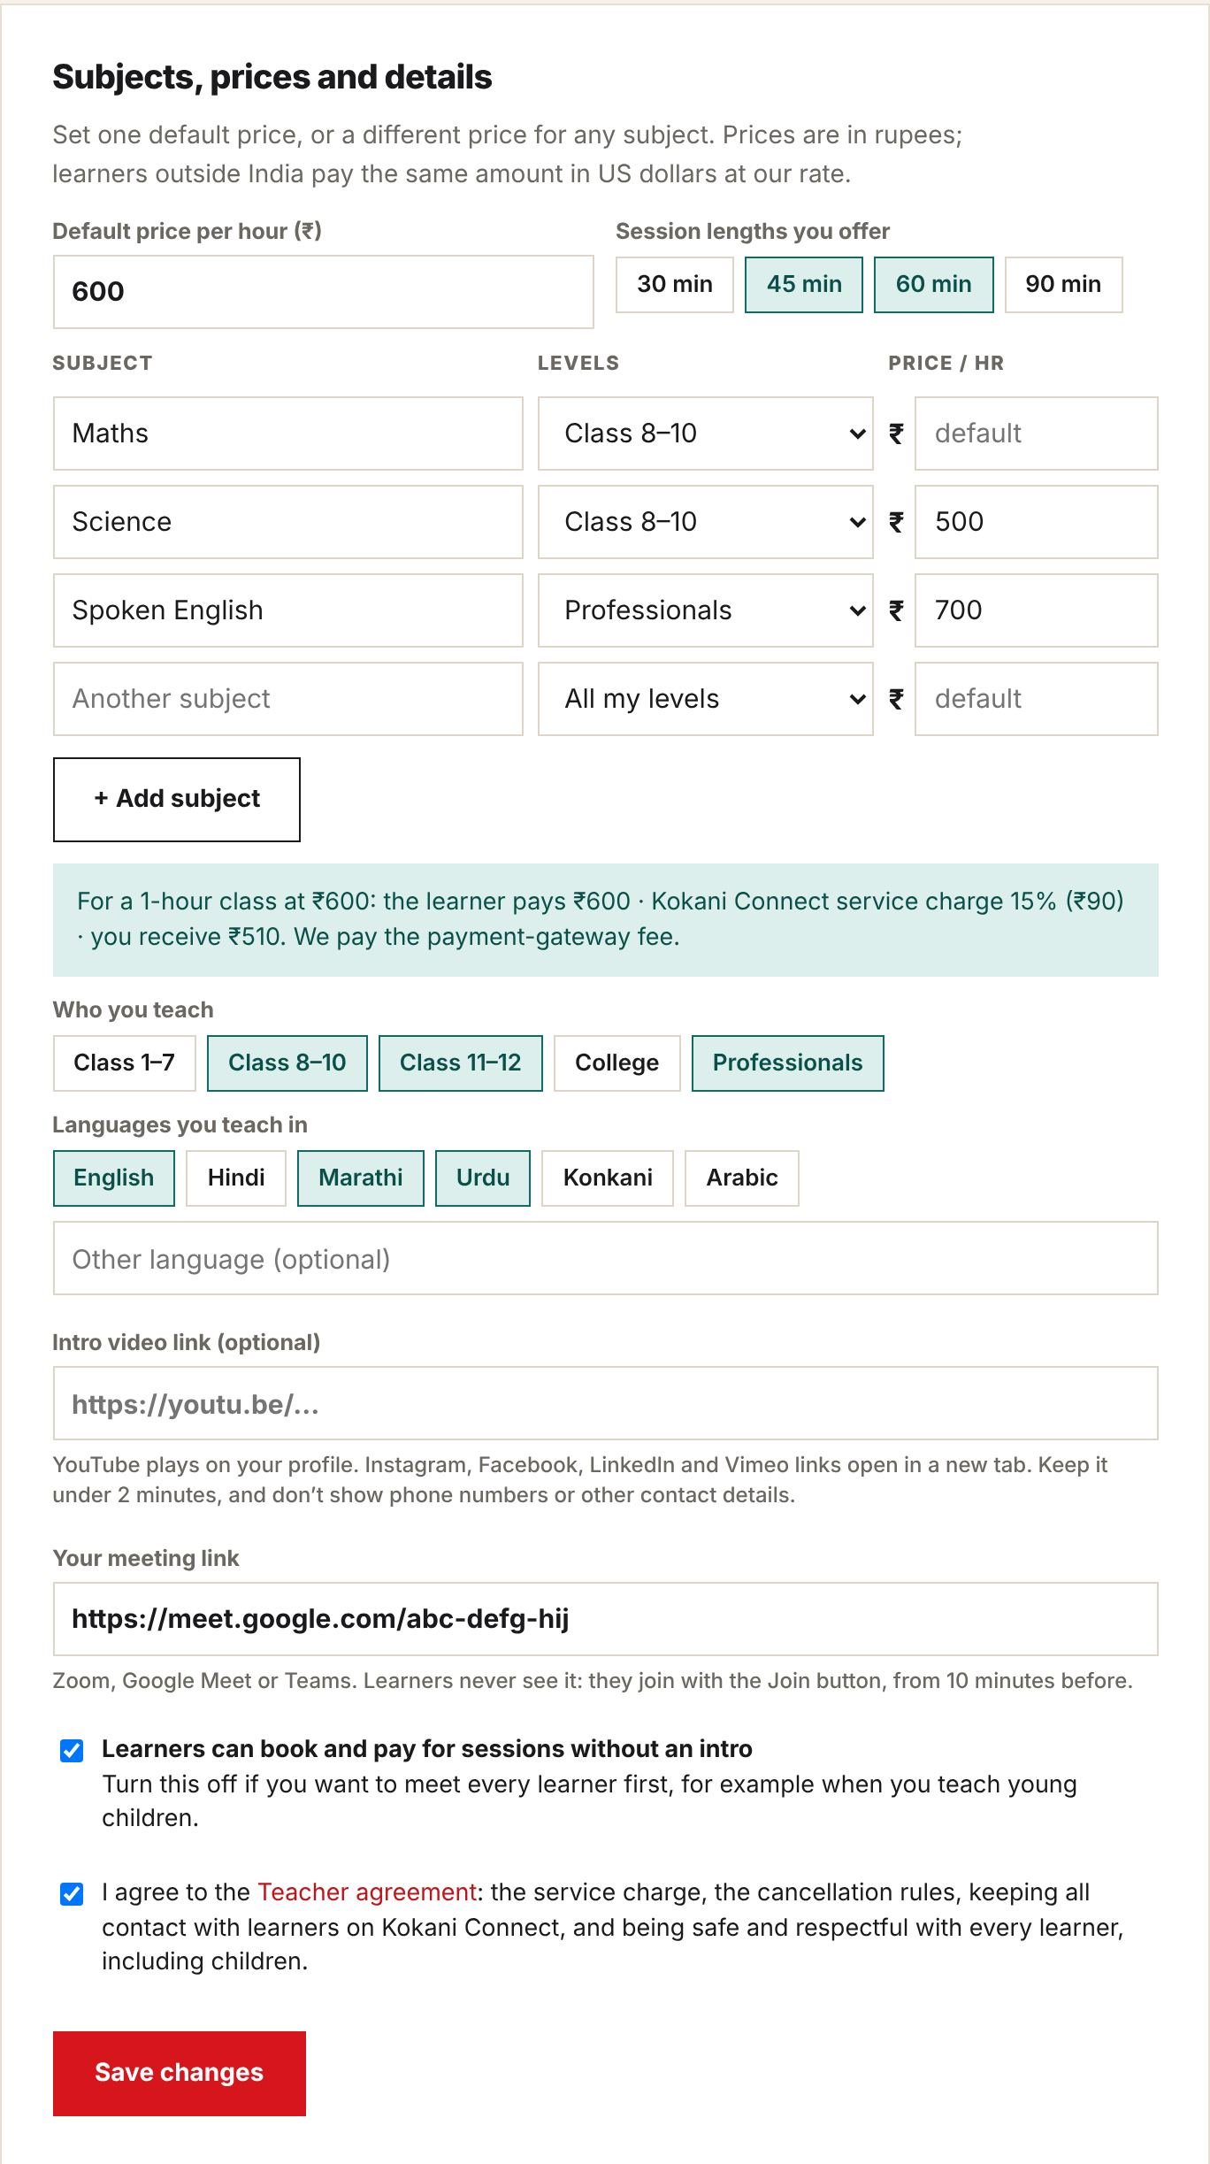Click the Another subject input field
Viewport: 1210px width, 2164px height.
[287, 699]
